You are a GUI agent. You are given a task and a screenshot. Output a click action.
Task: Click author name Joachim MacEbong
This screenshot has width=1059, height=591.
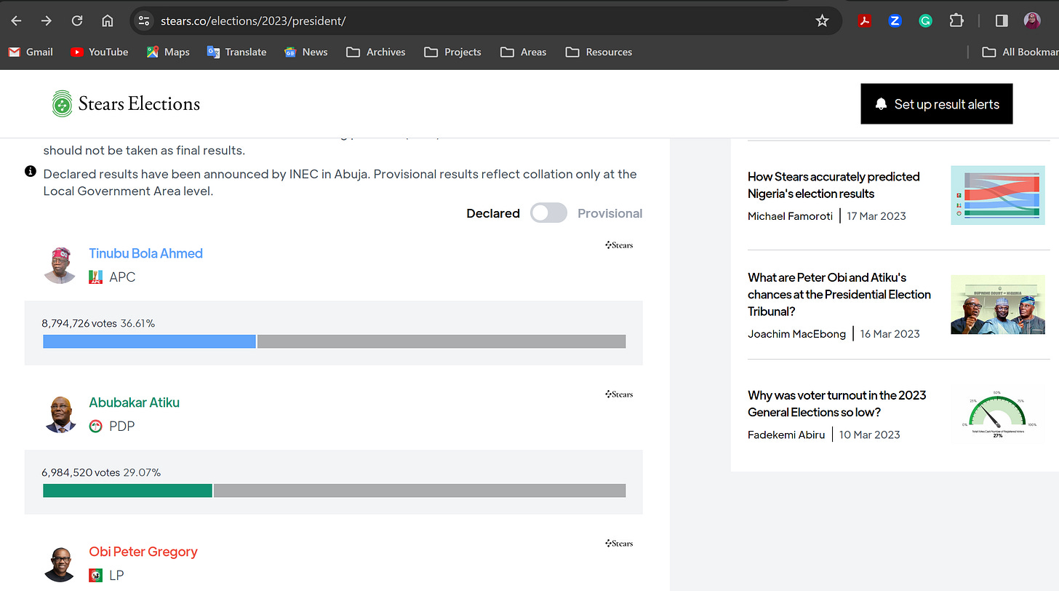point(796,334)
